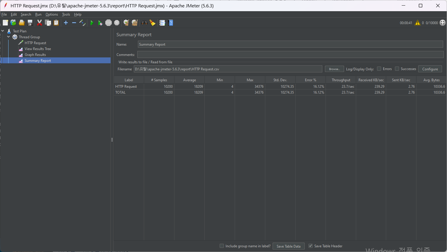Viewport: 447px width, 252px height.
Task: Click the Configure button
Action: tap(430, 69)
